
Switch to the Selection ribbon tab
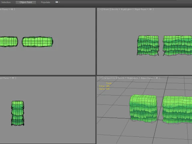click(x=6, y=2)
